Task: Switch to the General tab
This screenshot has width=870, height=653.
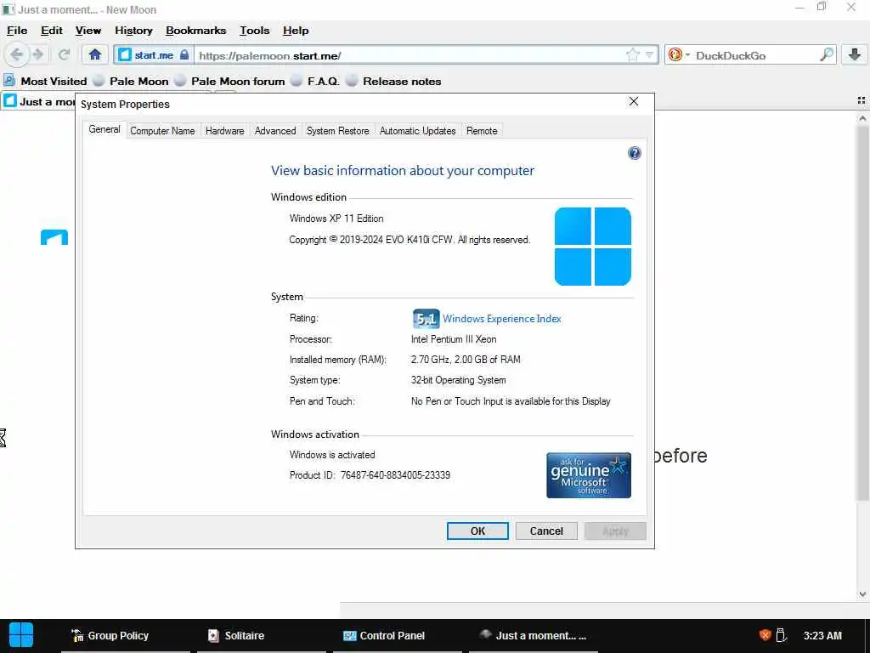Action: (x=105, y=129)
